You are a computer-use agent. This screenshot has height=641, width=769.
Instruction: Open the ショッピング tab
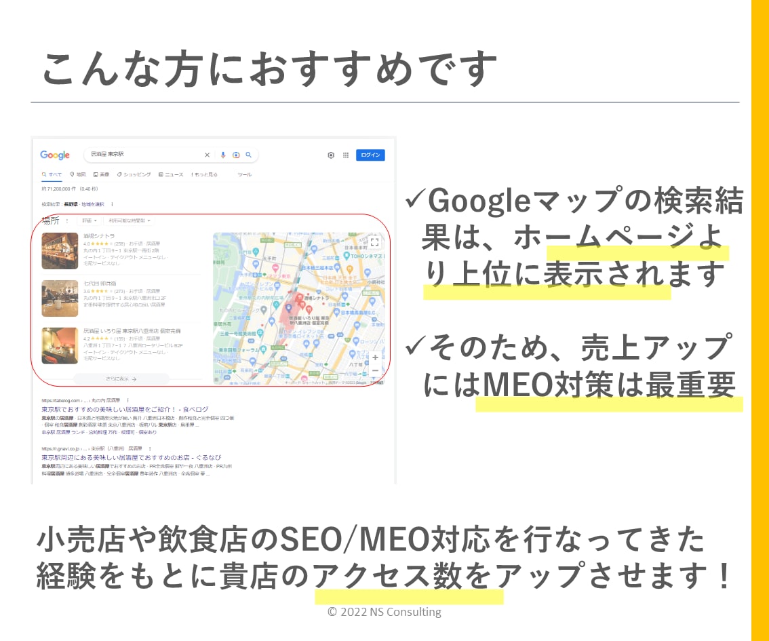134,174
